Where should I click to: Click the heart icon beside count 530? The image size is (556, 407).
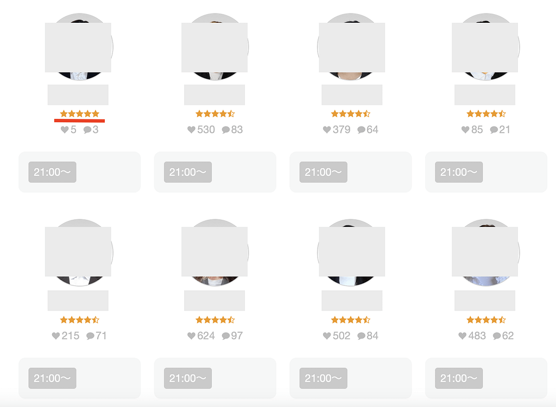tap(191, 130)
